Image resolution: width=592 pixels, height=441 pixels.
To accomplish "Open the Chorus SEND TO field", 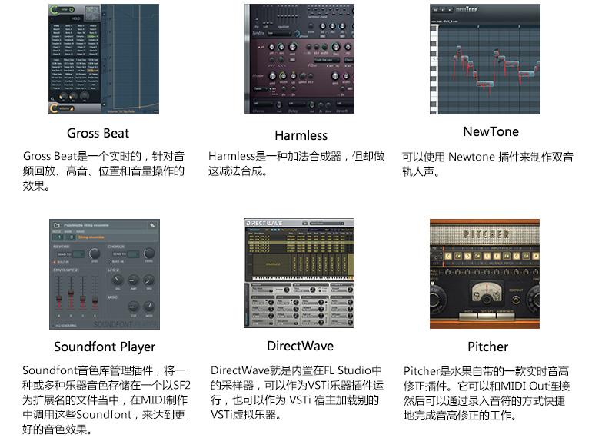I will point(133,254).
